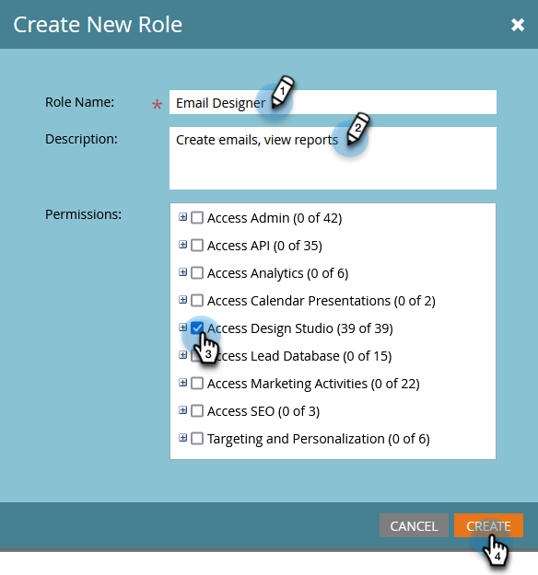Expand Access Calendar Presentations permissions
Screen dimensions: 538x575
tap(182, 300)
